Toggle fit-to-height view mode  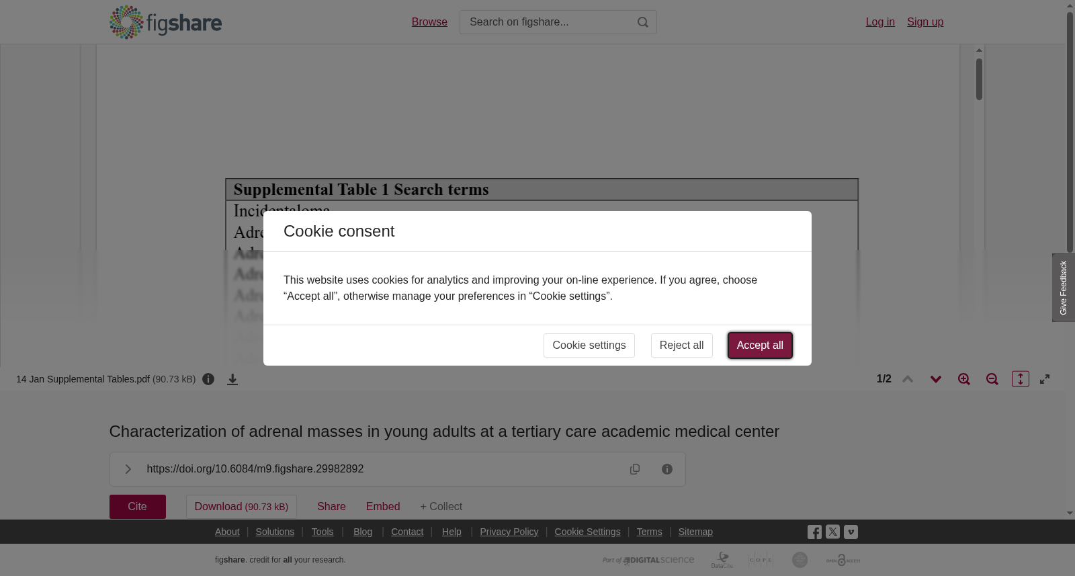click(1020, 379)
